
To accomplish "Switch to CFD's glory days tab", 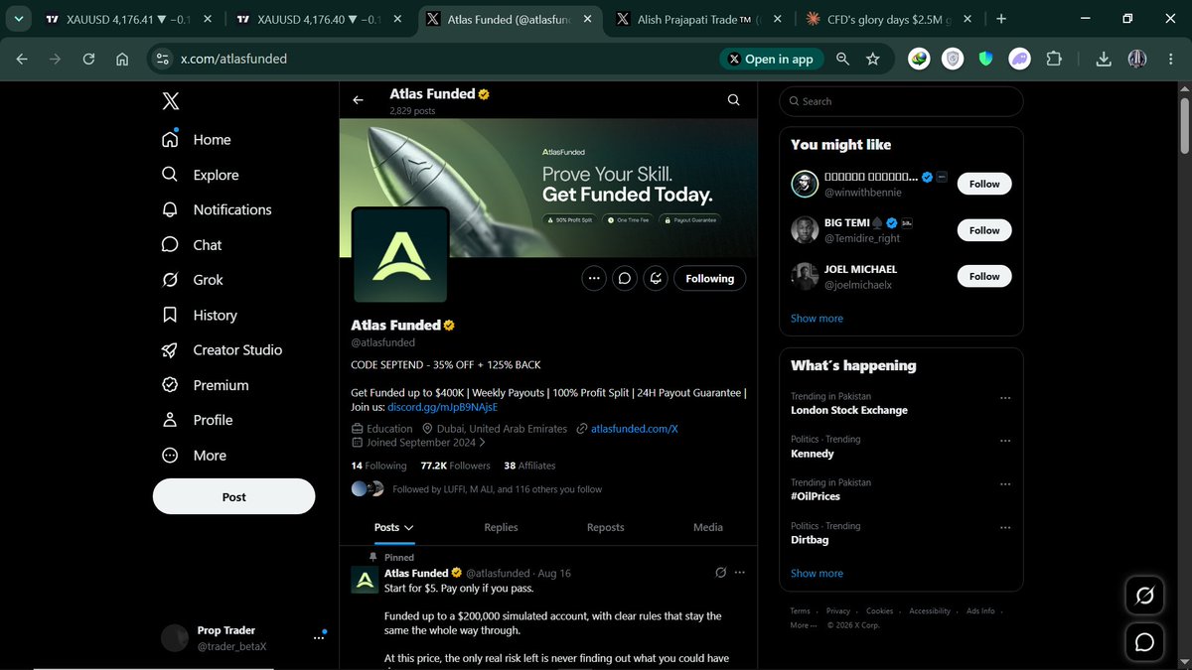I will (888, 19).
